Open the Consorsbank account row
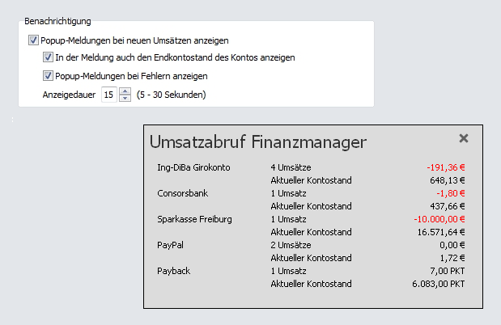 pyautogui.click(x=183, y=194)
